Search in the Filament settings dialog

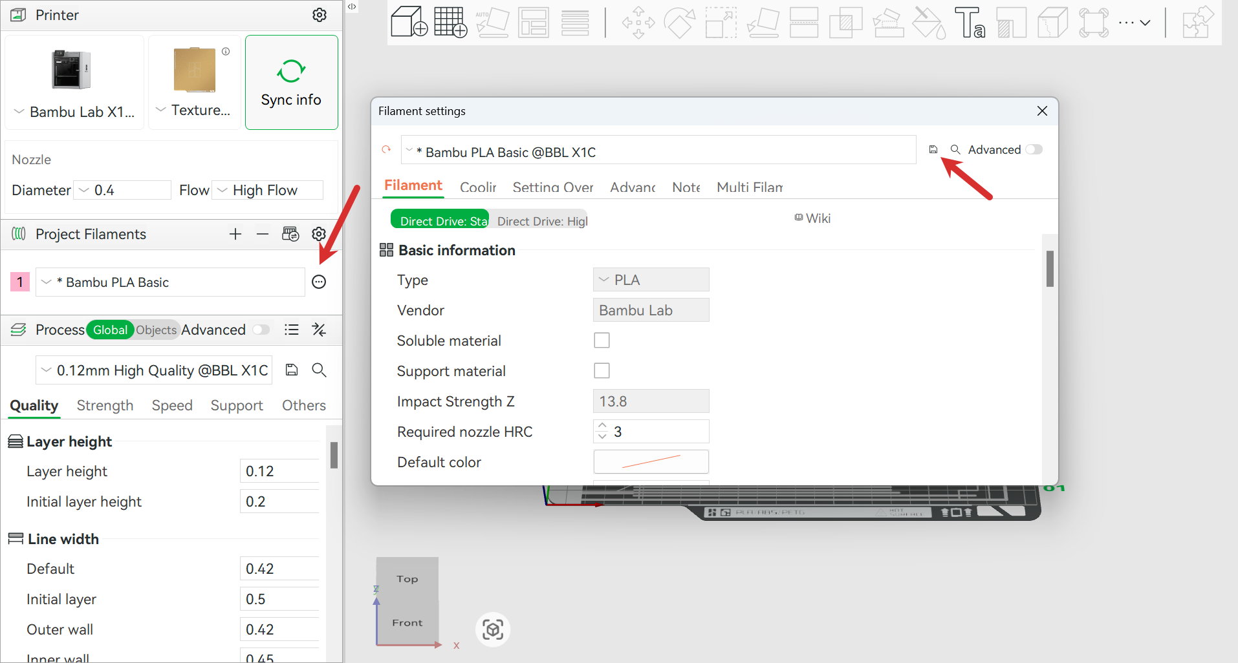click(x=955, y=149)
